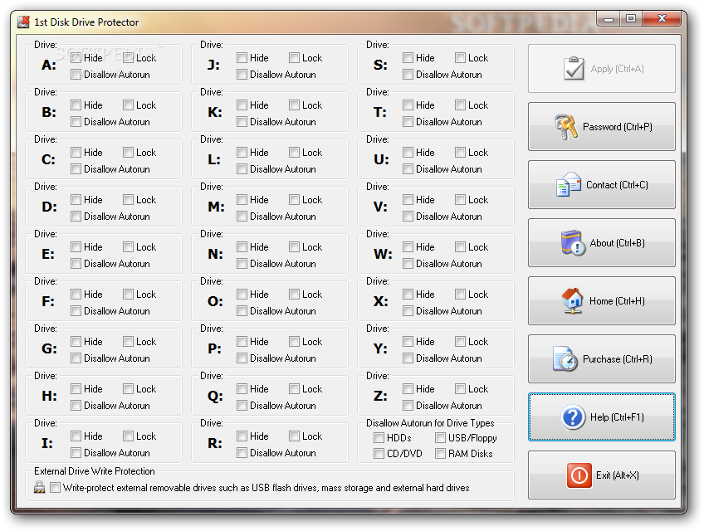
Task: Enable Lock for drive W:
Action: [460, 247]
